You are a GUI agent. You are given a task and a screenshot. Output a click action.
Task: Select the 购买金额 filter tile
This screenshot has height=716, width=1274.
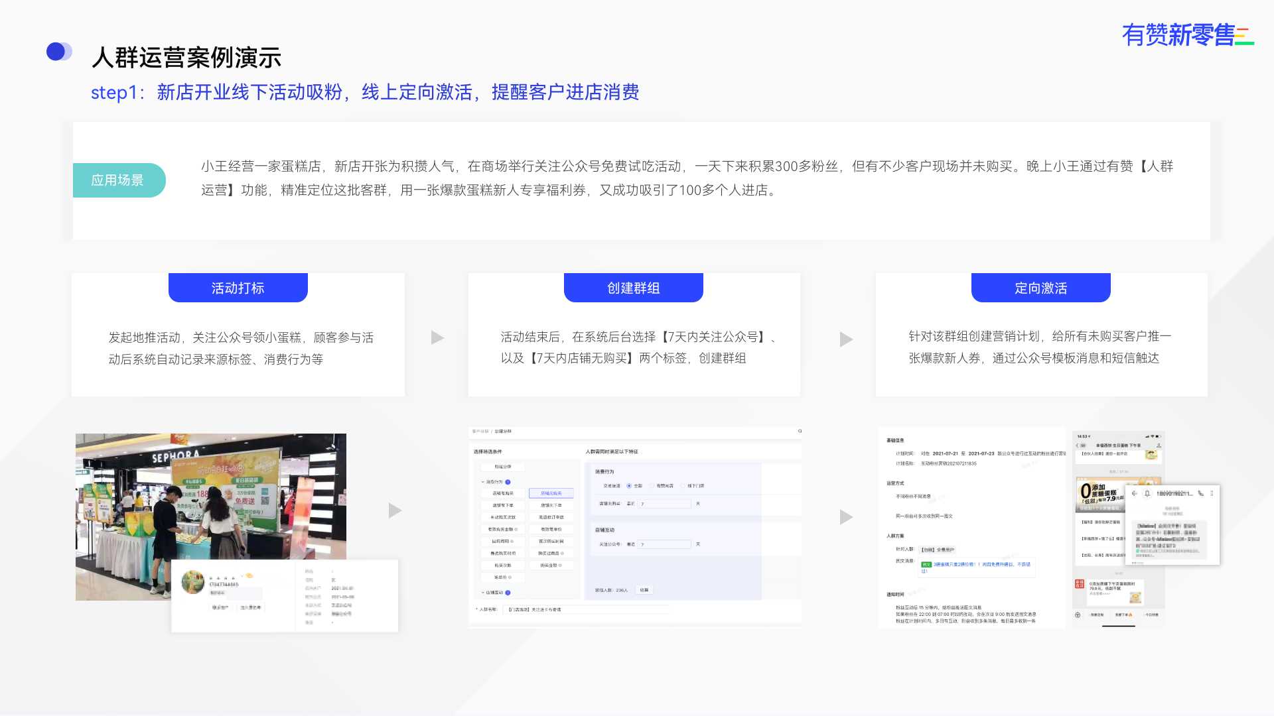click(x=551, y=566)
